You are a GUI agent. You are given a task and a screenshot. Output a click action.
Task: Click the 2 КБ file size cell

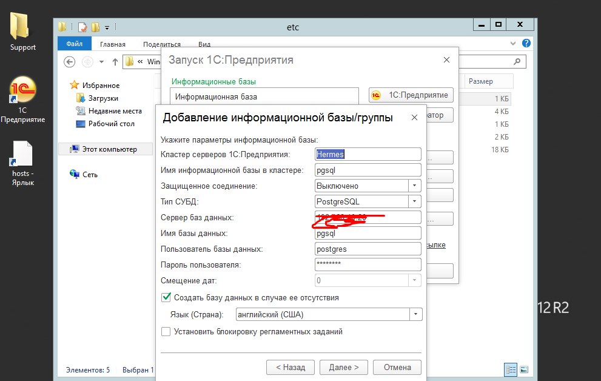point(502,137)
